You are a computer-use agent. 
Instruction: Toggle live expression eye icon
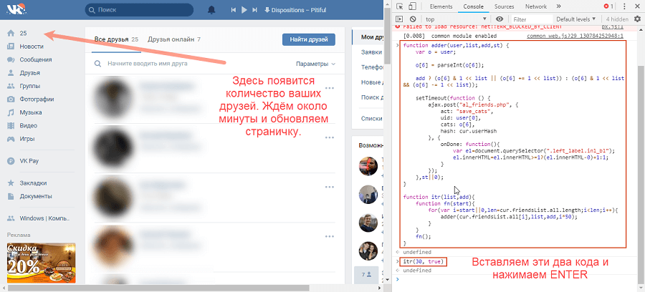point(500,19)
